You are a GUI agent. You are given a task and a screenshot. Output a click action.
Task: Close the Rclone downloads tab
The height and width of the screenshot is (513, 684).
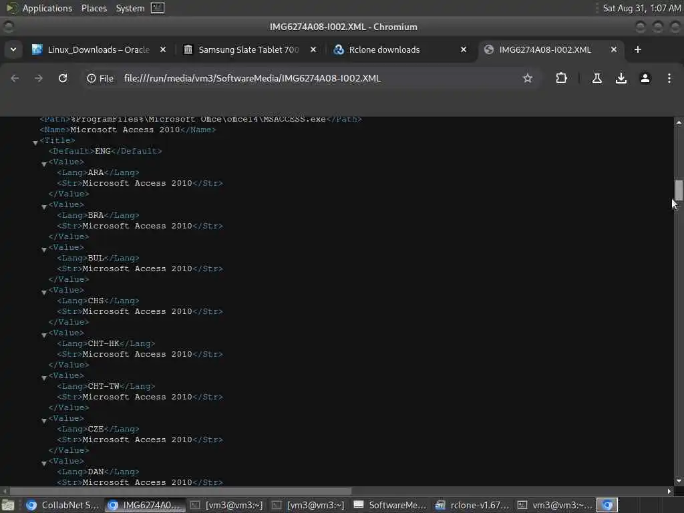click(464, 49)
